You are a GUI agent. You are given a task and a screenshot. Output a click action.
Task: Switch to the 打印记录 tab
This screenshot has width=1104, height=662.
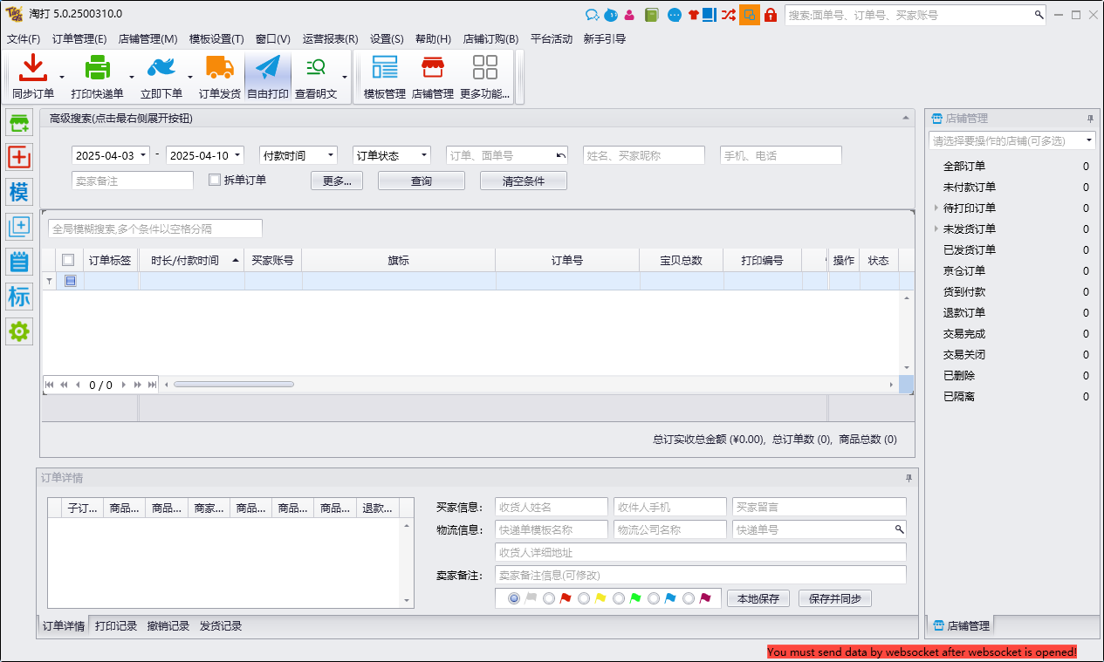tap(116, 626)
